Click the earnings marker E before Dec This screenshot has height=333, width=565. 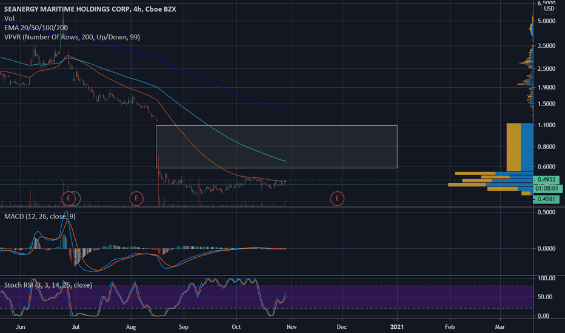click(x=337, y=199)
